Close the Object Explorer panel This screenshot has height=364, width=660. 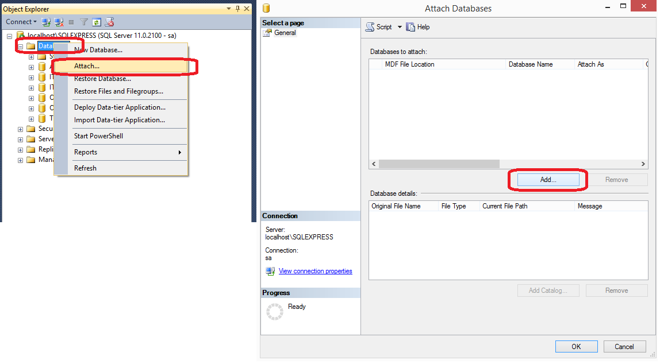pyautogui.click(x=247, y=9)
